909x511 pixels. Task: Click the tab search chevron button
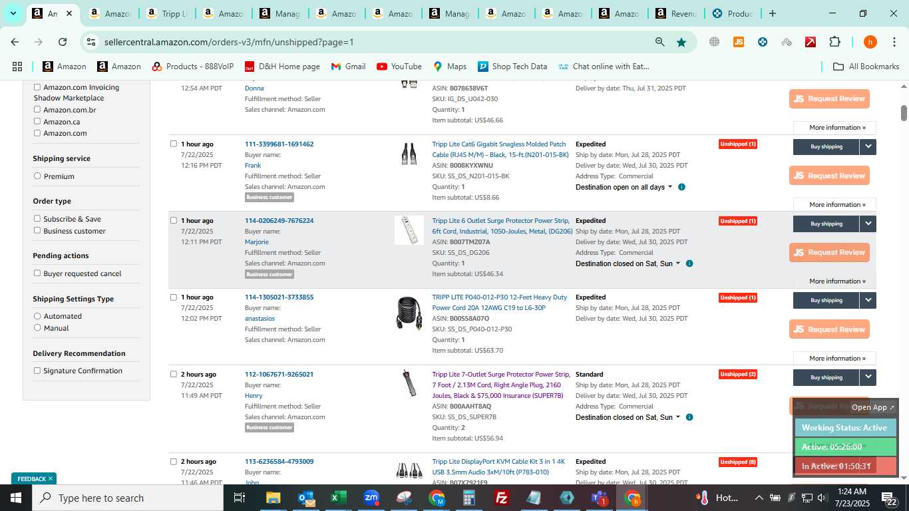pos(13,13)
